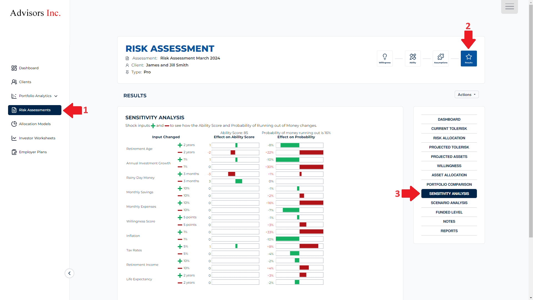533x300 pixels.
Task: Open Investor Worksheets page
Action: [37, 138]
